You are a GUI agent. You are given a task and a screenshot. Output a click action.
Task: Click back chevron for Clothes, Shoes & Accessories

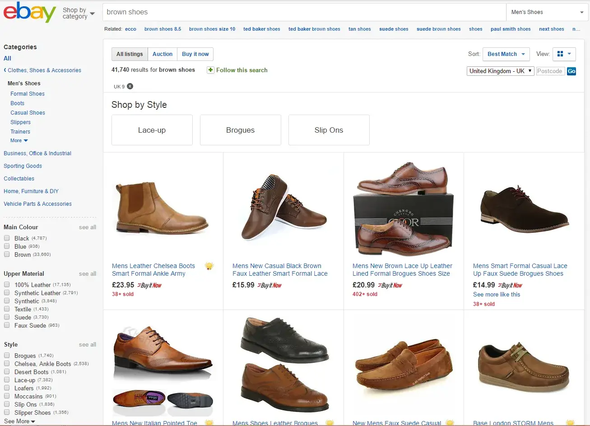coord(5,70)
